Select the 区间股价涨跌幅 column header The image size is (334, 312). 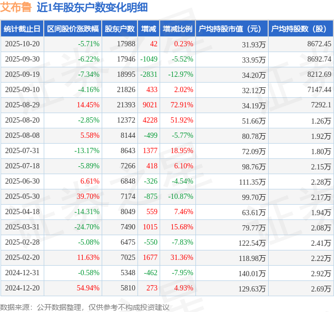tap(73, 29)
